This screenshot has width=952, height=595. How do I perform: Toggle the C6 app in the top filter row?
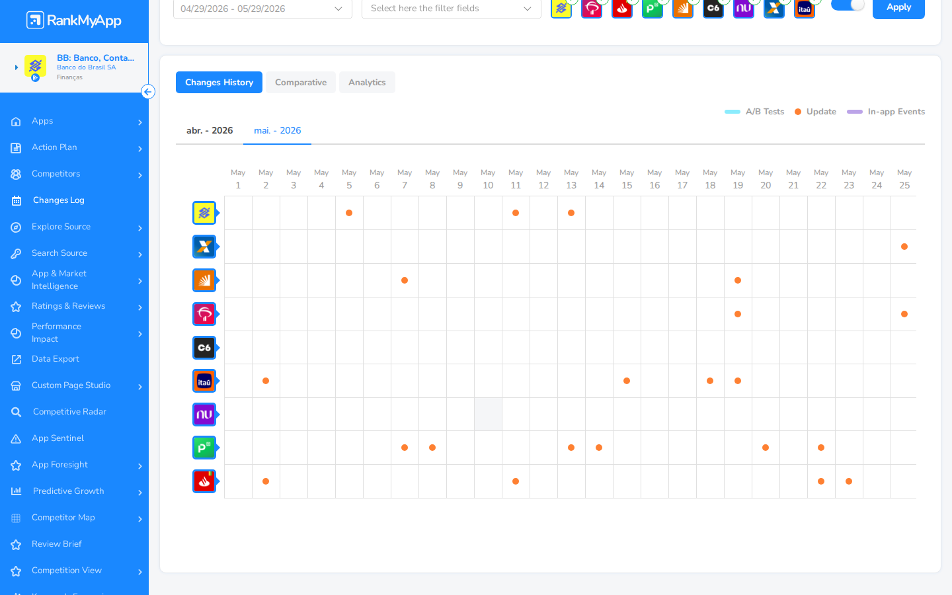[713, 8]
